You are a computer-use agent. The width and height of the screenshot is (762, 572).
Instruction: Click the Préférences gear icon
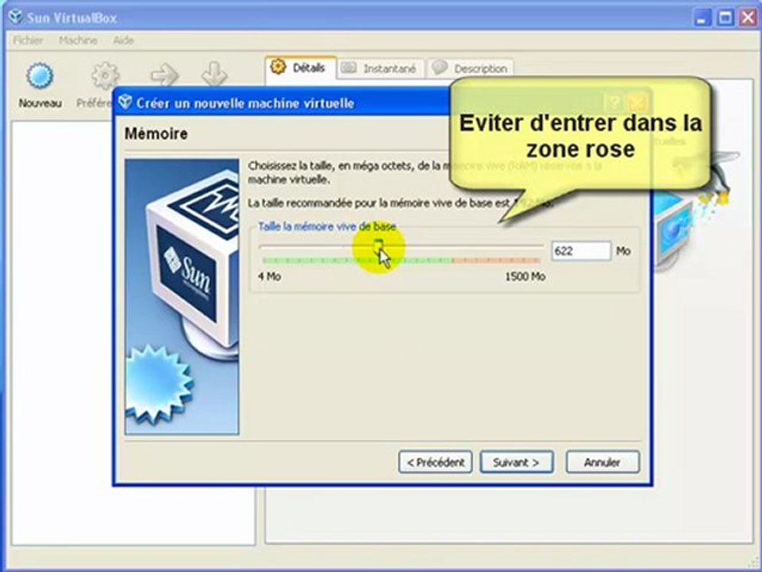[x=106, y=76]
